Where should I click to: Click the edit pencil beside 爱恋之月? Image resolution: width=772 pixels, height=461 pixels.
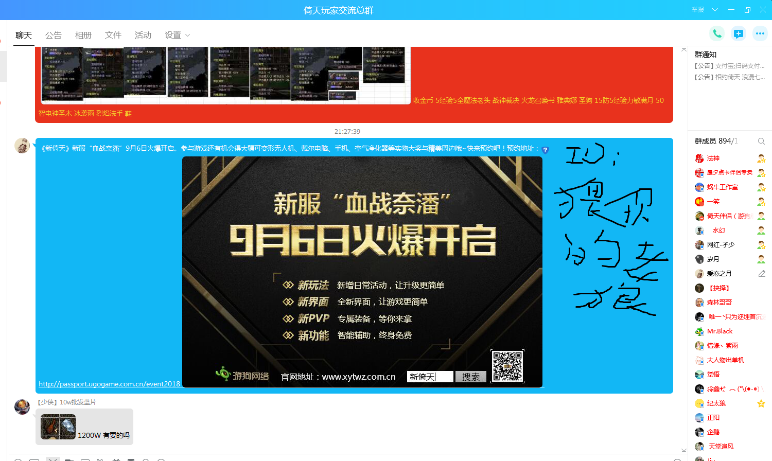point(762,274)
